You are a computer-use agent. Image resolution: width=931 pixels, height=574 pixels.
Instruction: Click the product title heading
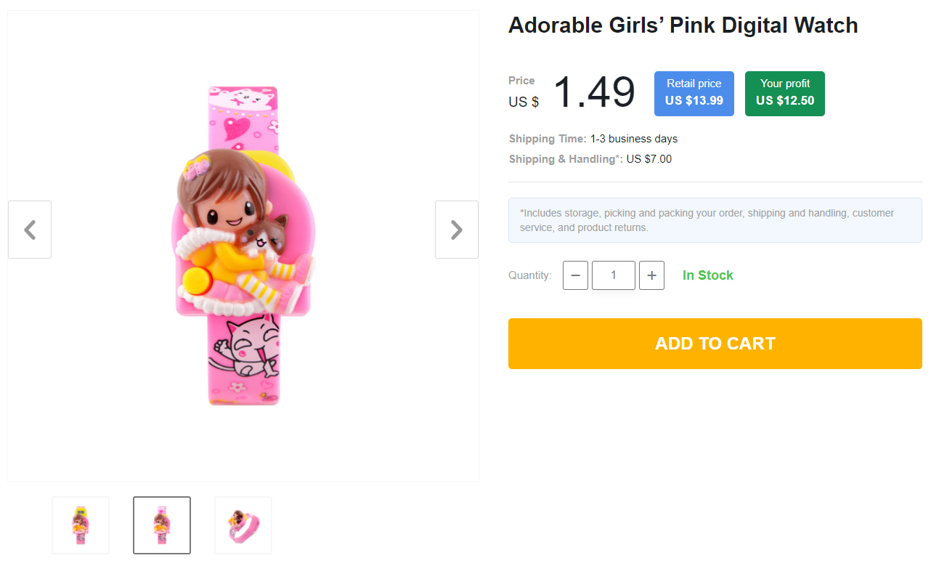point(683,25)
